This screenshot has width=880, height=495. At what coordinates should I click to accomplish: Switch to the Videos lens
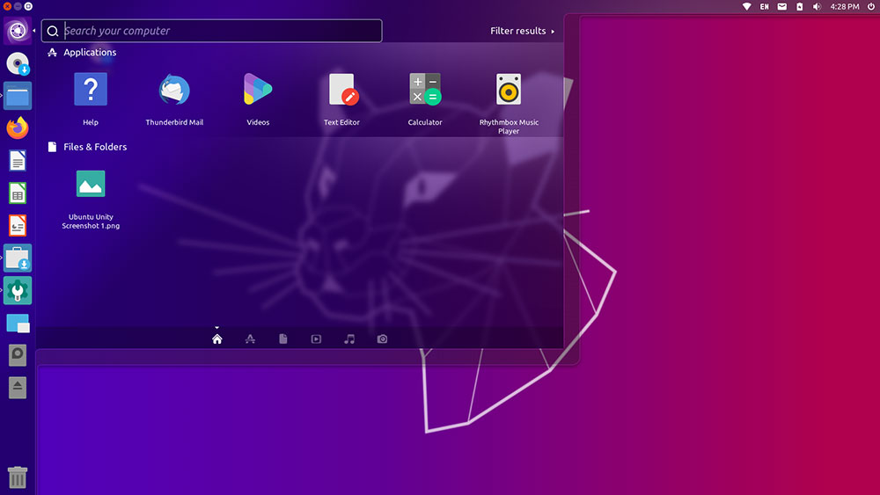coord(316,338)
